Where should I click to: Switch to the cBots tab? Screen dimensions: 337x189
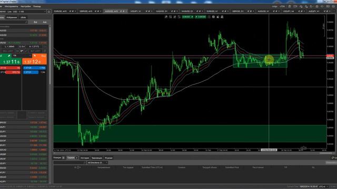23,17
